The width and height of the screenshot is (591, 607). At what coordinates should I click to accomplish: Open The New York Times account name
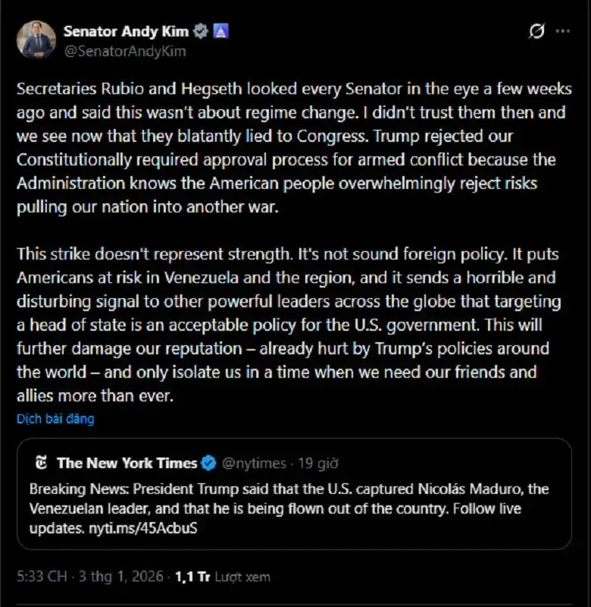point(127,463)
